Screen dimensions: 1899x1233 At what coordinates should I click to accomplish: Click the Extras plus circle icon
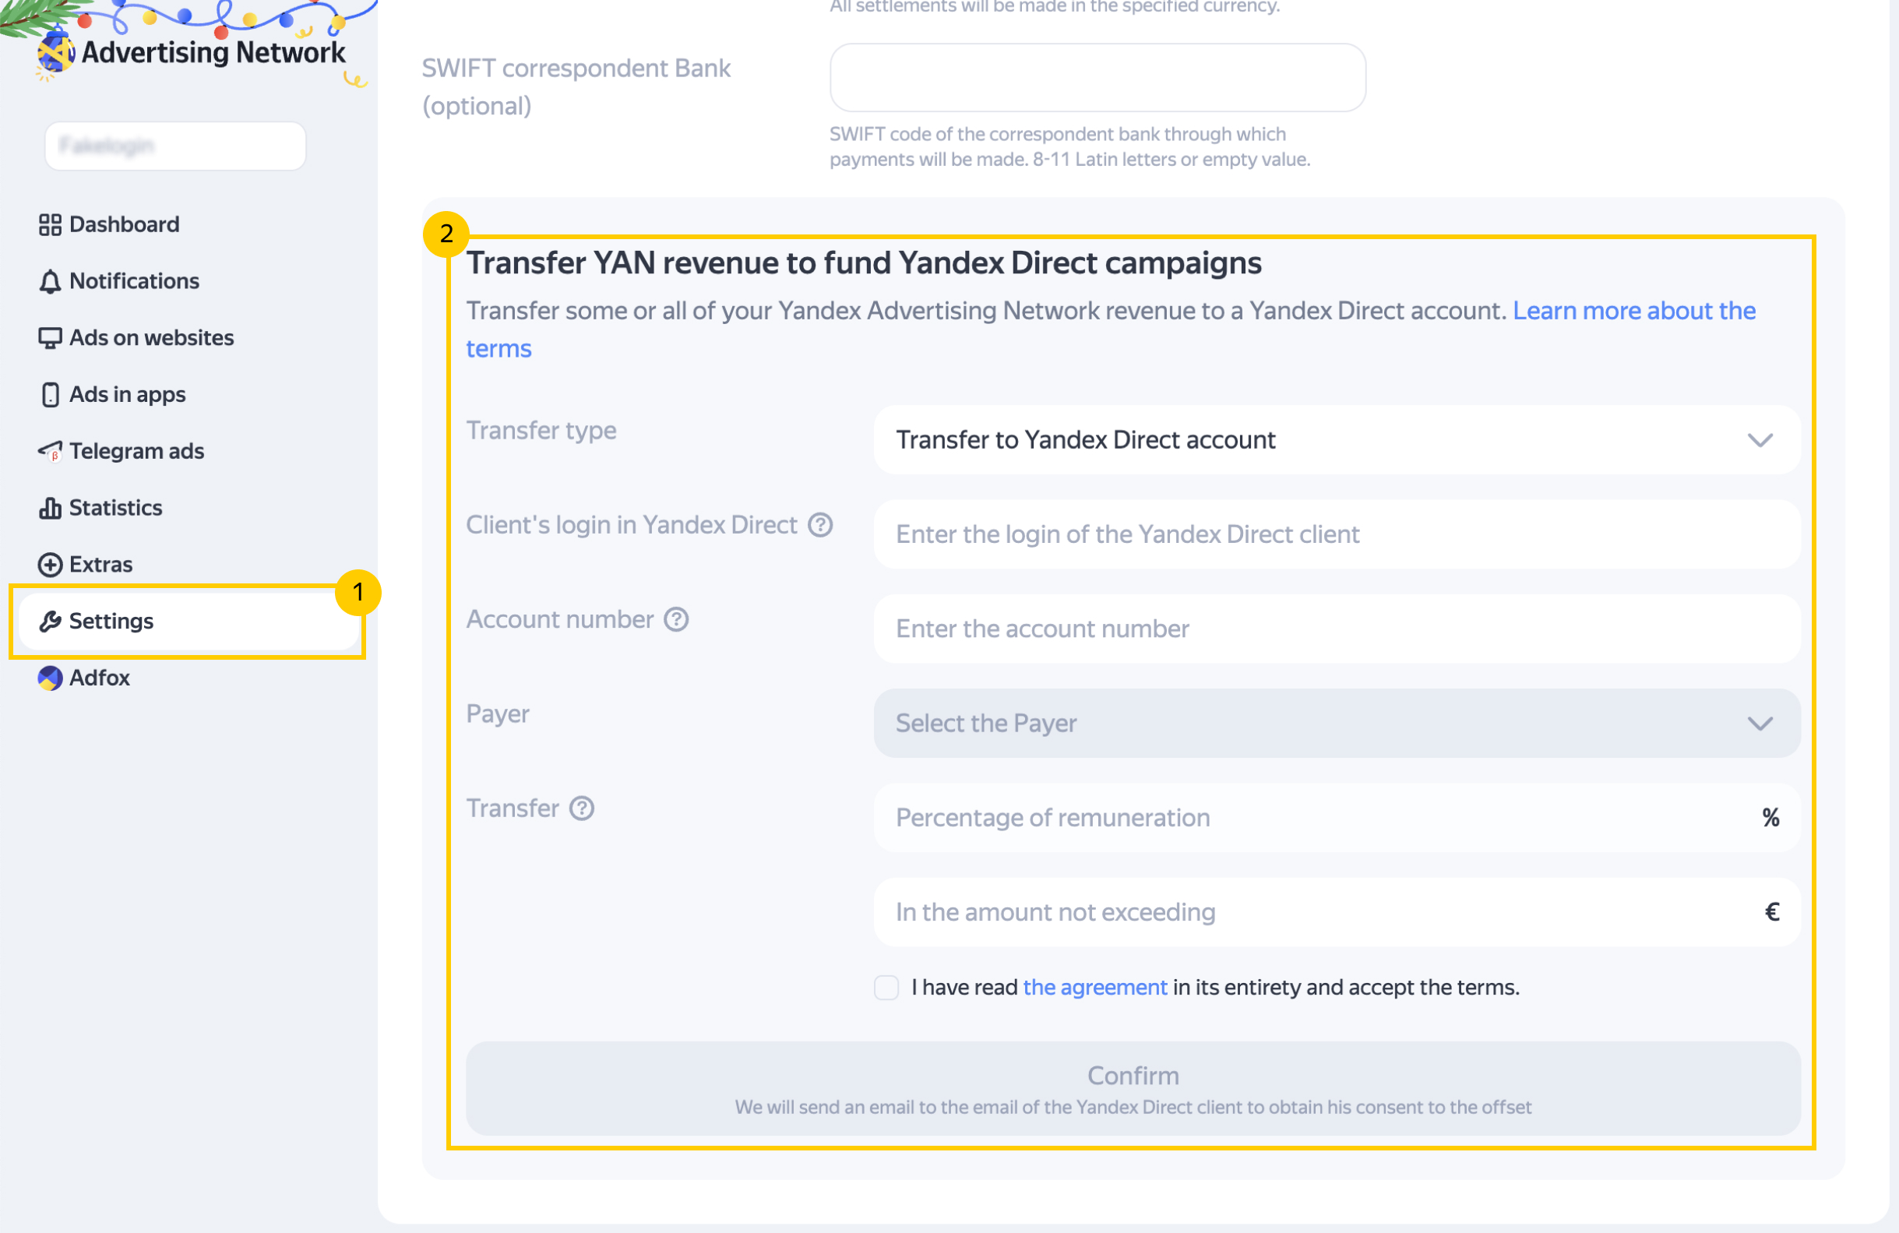50,565
